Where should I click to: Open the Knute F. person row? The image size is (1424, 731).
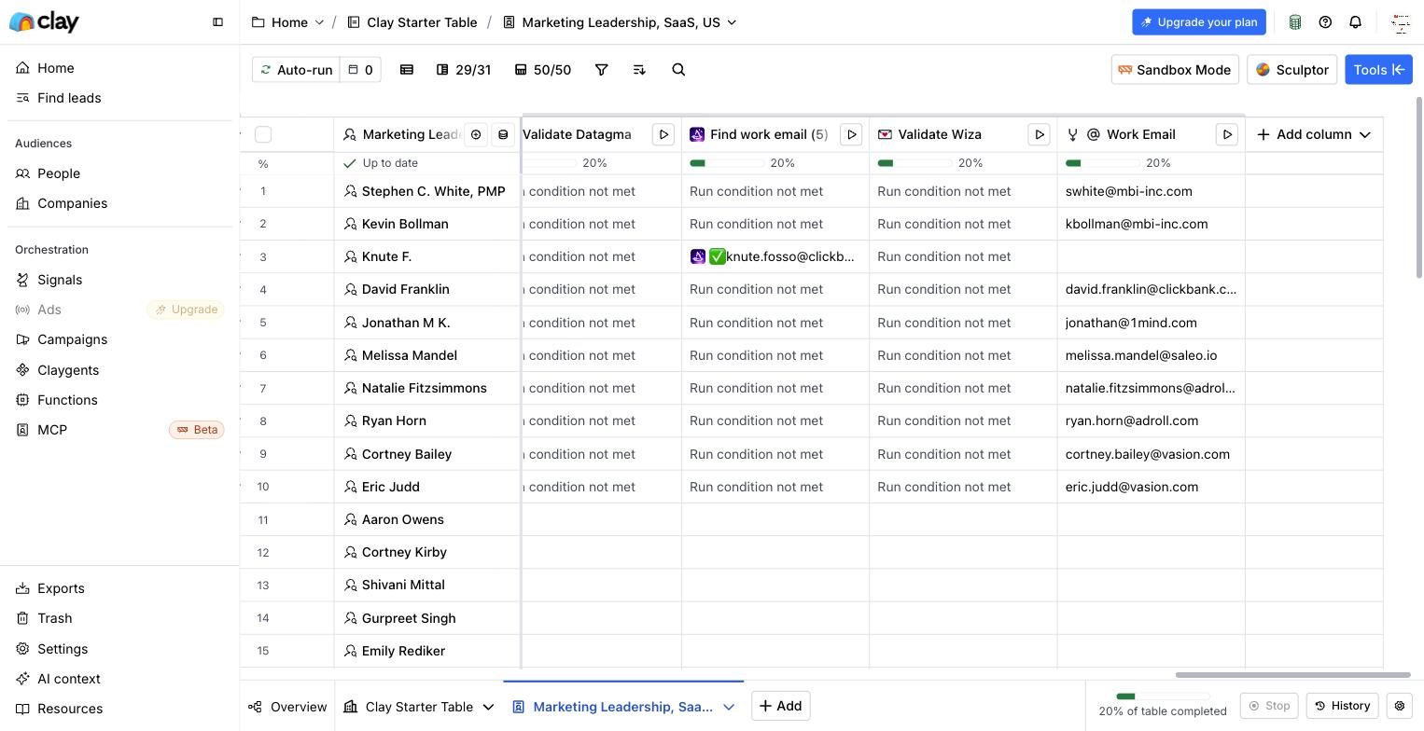(x=427, y=256)
